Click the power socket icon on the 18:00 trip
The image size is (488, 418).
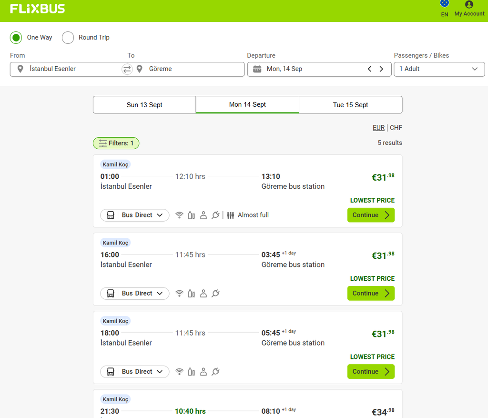click(x=215, y=371)
